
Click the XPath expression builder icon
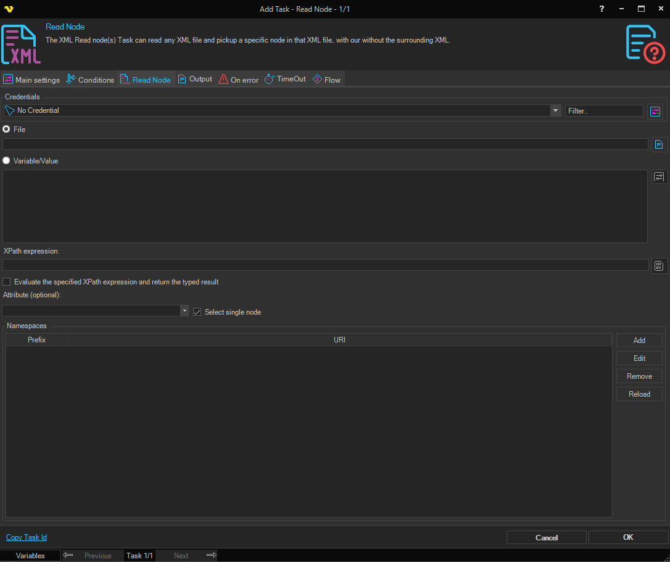659,266
